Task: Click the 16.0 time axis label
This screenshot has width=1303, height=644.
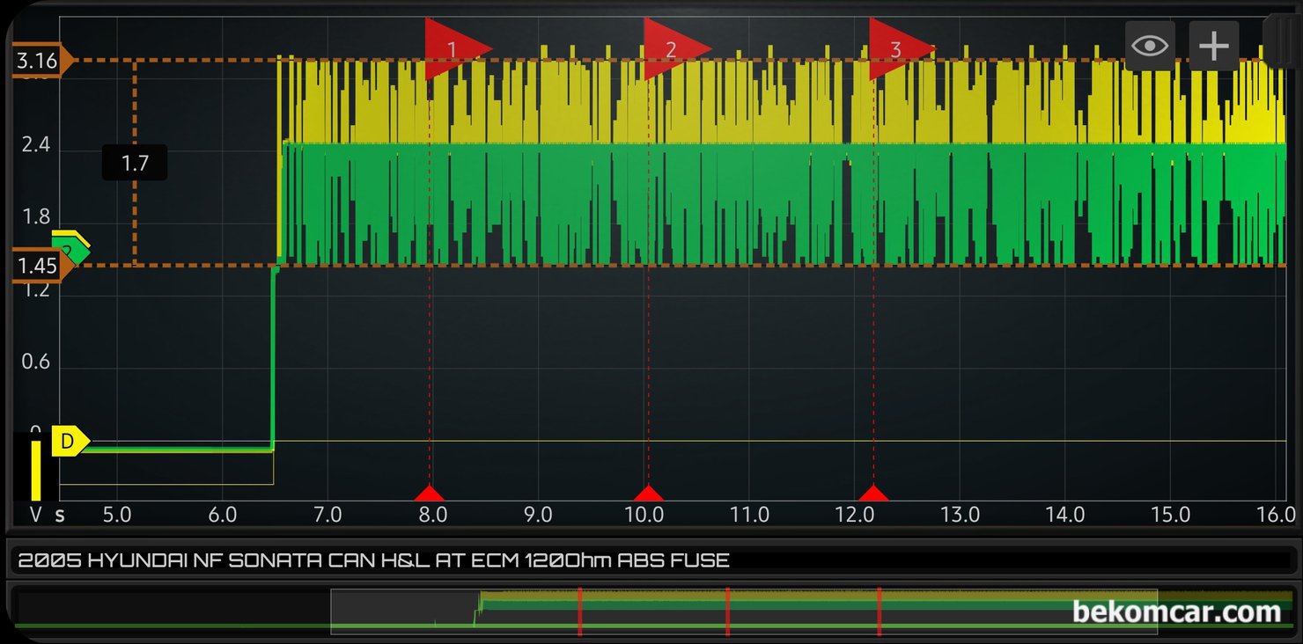Action: 1276,515
